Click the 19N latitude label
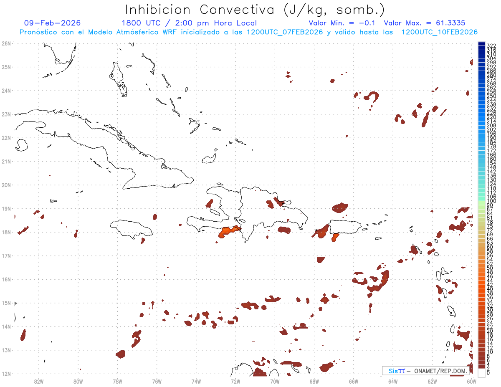The image size is (501, 387). pos(6,208)
